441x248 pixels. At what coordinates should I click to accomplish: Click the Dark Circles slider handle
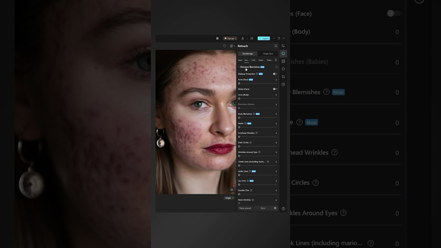pos(239,146)
